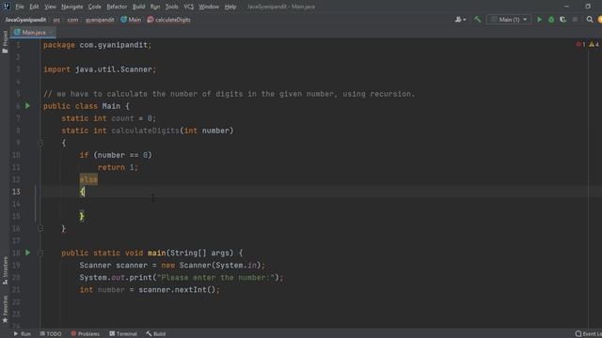Click the IntelliJ logo icon in title bar
The image size is (602, 338).
[7, 6]
